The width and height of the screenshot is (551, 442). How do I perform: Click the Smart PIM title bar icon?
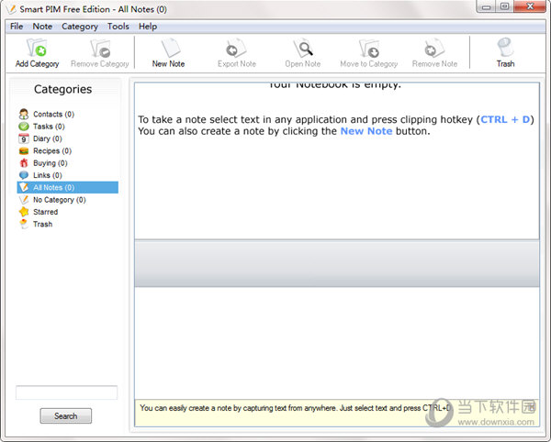point(11,9)
